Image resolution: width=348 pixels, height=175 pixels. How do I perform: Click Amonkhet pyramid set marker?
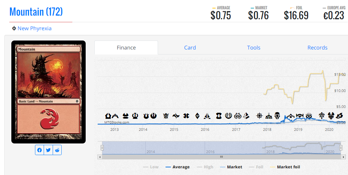246,116
